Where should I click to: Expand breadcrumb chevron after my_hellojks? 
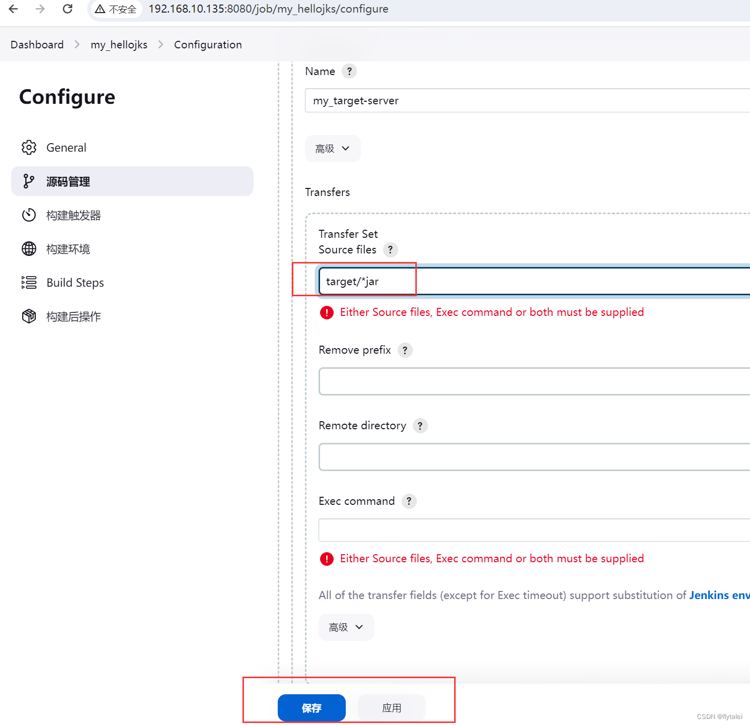161,45
